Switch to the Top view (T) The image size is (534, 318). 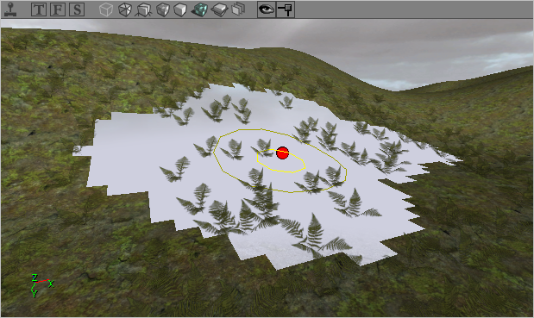(x=39, y=9)
